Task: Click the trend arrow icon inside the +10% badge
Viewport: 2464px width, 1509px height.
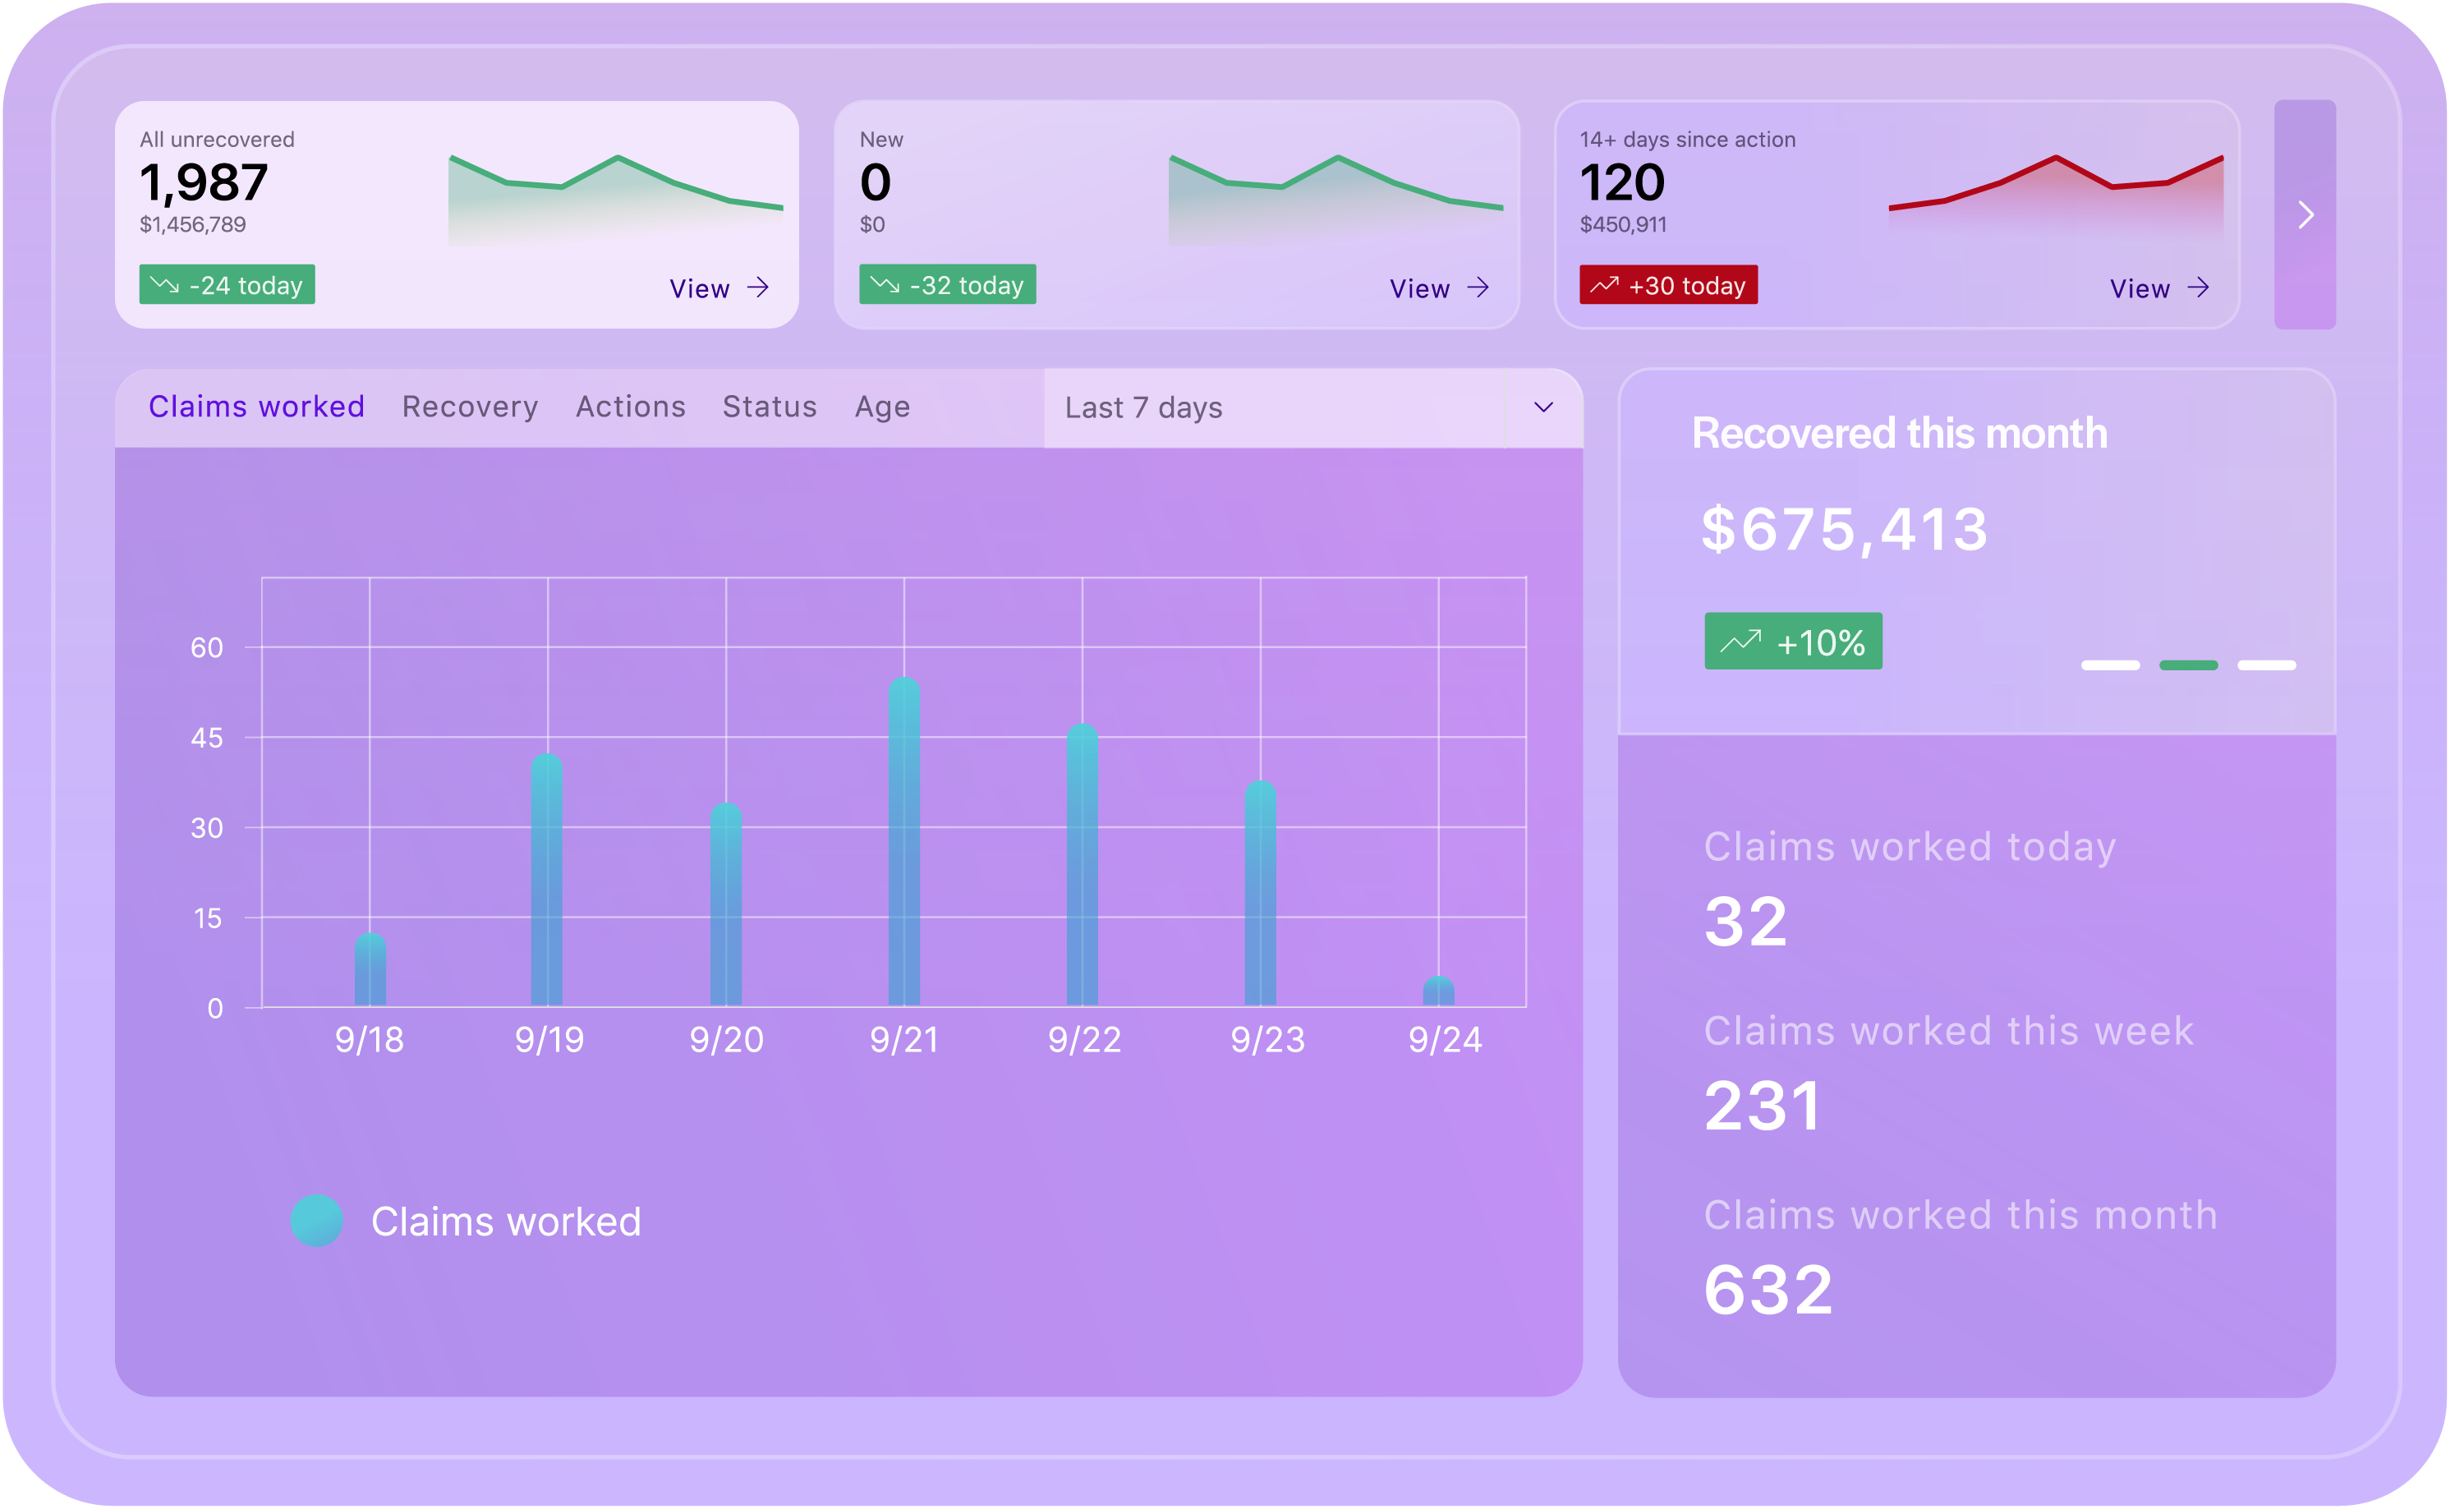Action: [x=1744, y=641]
